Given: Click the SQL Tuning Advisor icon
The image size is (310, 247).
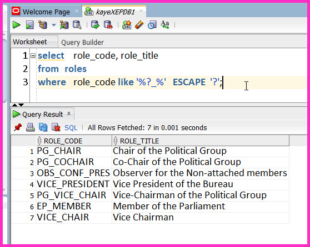Looking at the screenshot, I should pos(77,25).
